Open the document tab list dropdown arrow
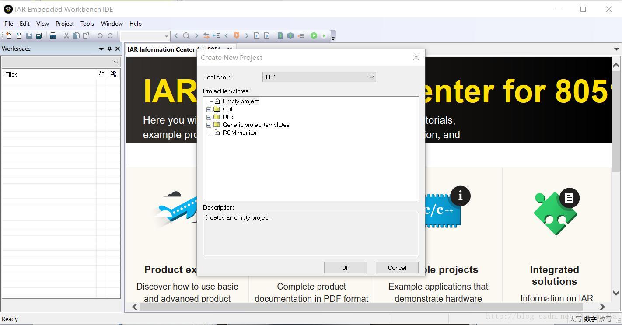 pyautogui.click(x=616, y=49)
